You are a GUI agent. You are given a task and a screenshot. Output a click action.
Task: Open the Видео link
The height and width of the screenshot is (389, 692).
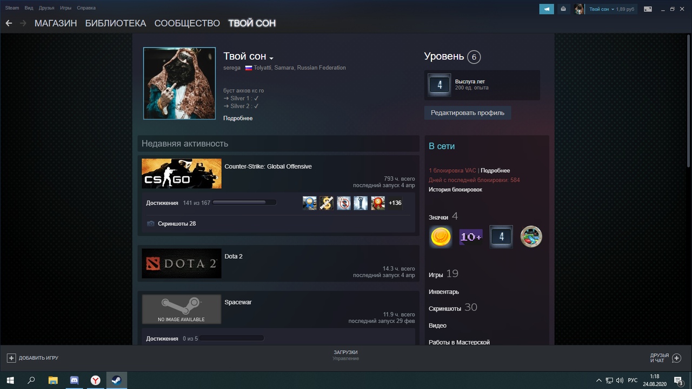(x=437, y=325)
